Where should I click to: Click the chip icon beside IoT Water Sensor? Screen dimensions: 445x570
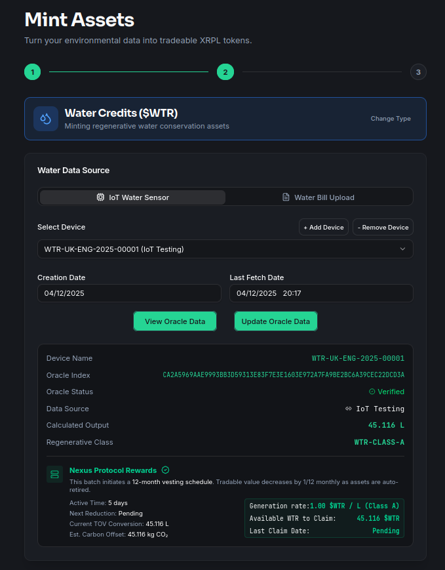pyautogui.click(x=100, y=197)
